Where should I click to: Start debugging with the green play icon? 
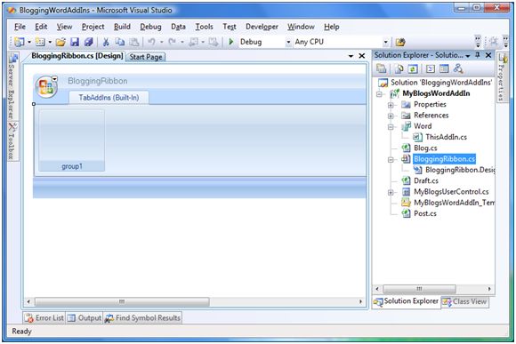231,42
